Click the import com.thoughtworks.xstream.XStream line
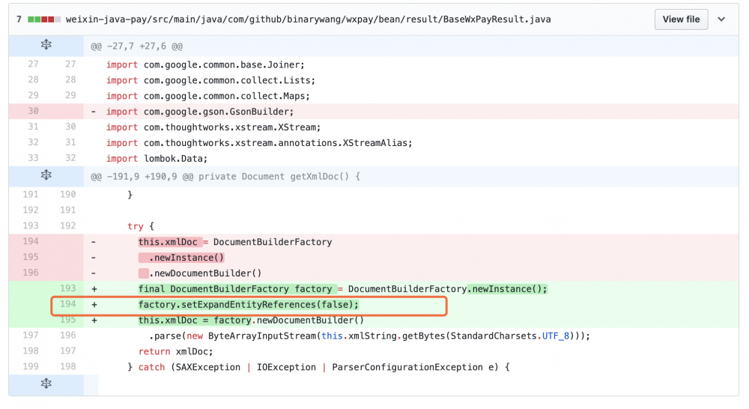Viewport: 749px width, 409px height. coord(213,127)
